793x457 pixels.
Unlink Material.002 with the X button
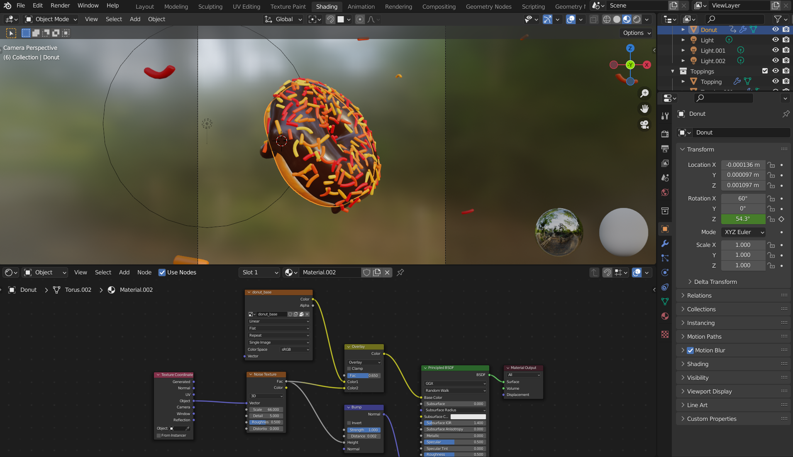pyautogui.click(x=387, y=272)
